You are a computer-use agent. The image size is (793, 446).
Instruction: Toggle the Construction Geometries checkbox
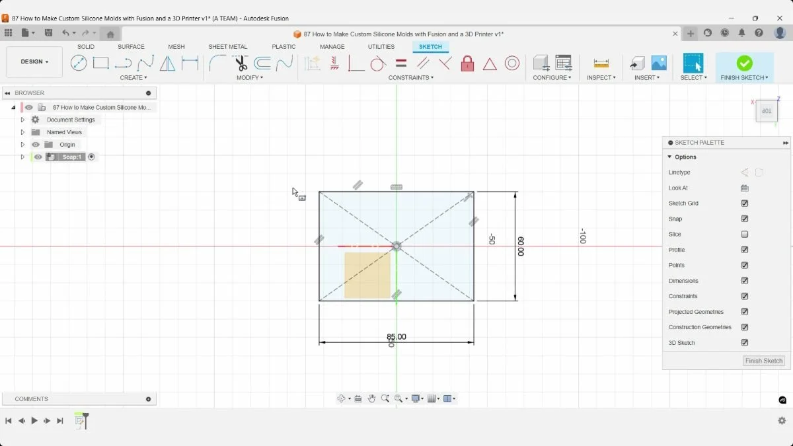(745, 327)
